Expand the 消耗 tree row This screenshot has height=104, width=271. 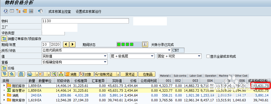click(x=4, y=95)
